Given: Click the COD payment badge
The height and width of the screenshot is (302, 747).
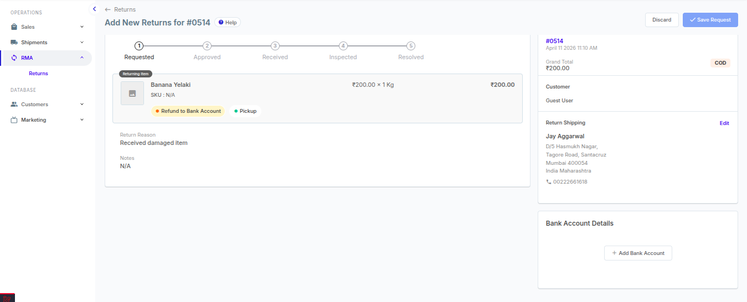Looking at the screenshot, I should tap(720, 63).
